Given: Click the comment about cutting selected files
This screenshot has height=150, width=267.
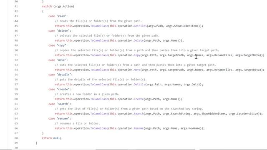Looking at the screenshot, I should click(x=135, y=65).
